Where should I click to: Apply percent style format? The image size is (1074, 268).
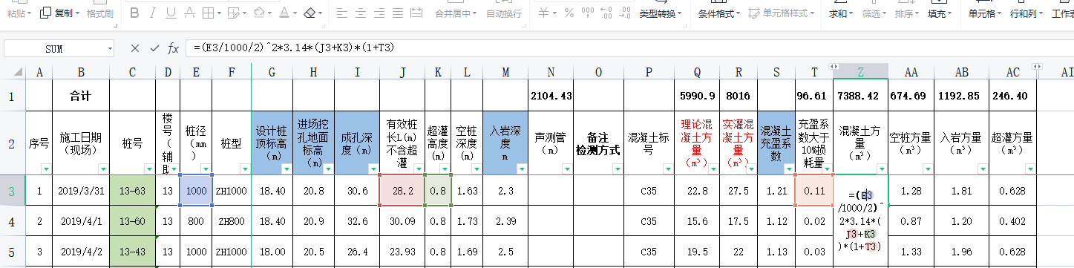coord(569,13)
